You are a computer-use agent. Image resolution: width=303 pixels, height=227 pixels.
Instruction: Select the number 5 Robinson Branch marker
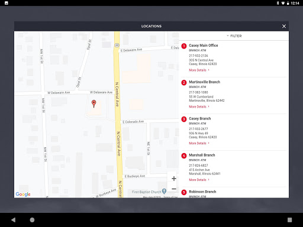click(x=184, y=192)
